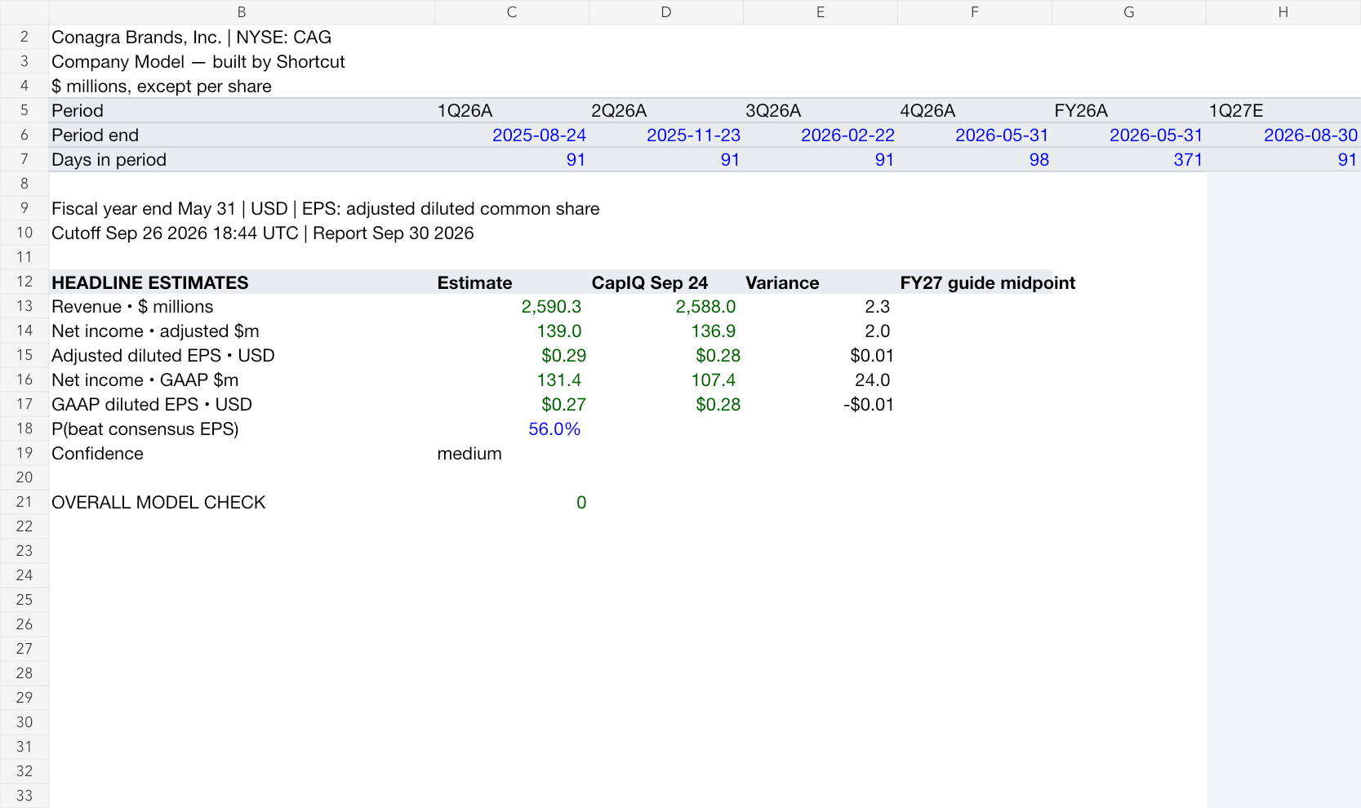Select row 21 header
The height and width of the screenshot is (808, 1361).
pyautogui.click(x=24, y=502)
